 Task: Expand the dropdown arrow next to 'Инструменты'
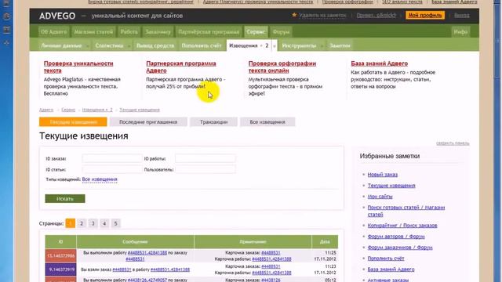pos(322,46)
